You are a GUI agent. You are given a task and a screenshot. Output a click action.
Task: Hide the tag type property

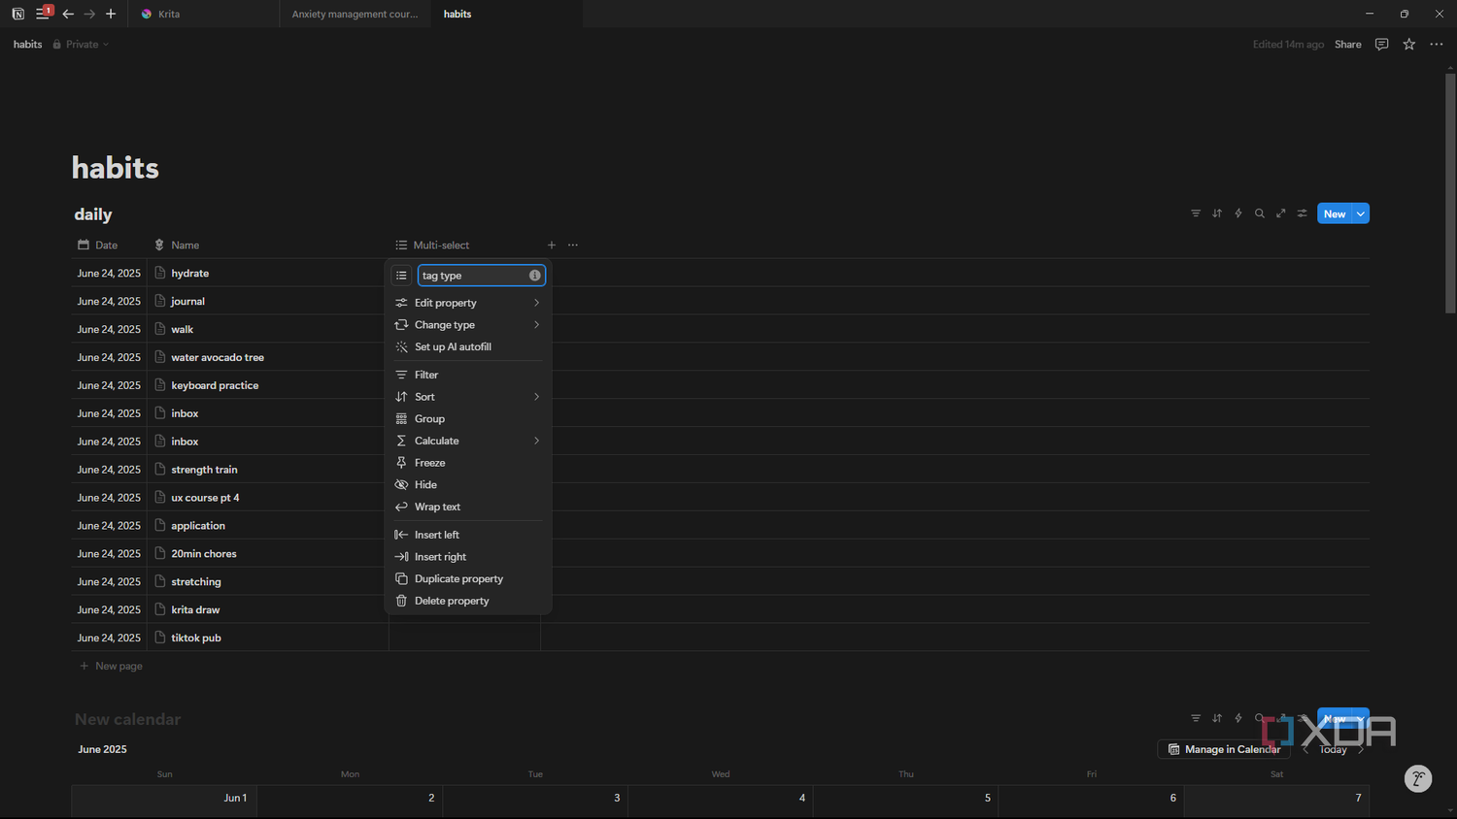point(468,485)
